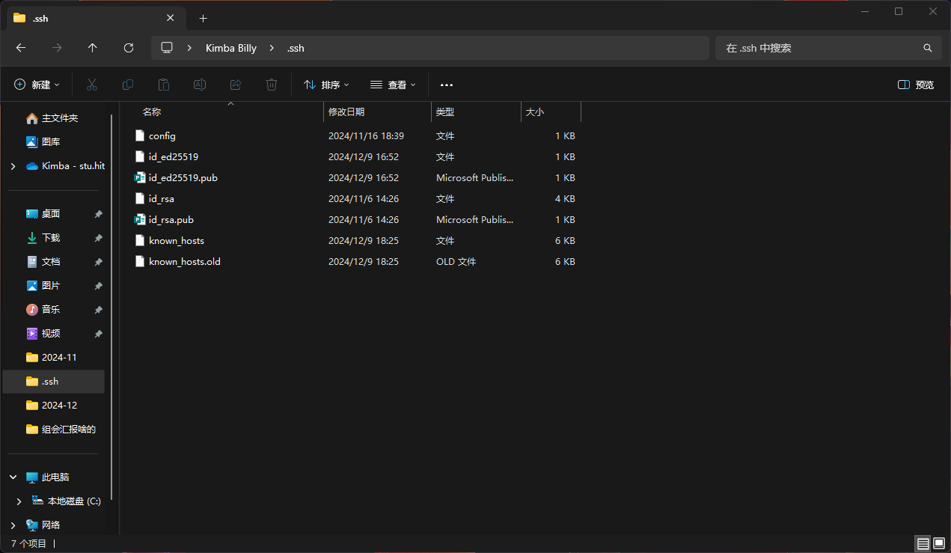Click the Rename icon in toolbar
Viewport: 951px width, 553px height.
coord(200,85)
